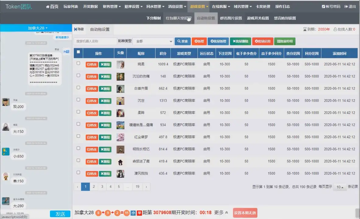Screen dimensions: 360x219
Task: Toggle the select-all checkbox in table header
Action: [78, 52]
